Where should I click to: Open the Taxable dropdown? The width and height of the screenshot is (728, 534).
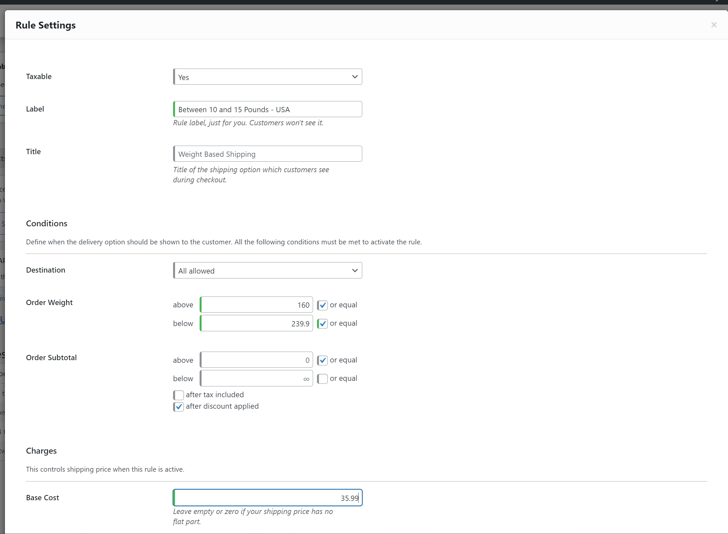tap(262, 77)
